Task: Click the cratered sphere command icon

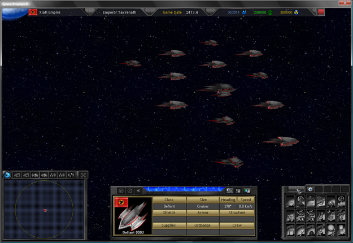Action: click(x=331, y=201)
